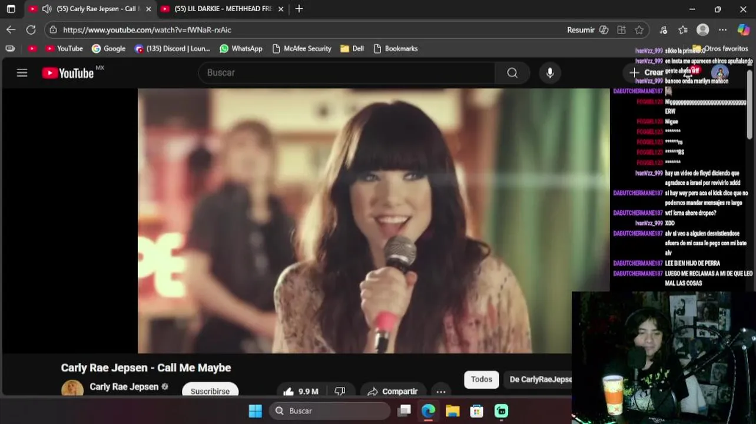Close the Carly Rae Jepsen tab
Screen dimensions: 756x424
[148, 9]
